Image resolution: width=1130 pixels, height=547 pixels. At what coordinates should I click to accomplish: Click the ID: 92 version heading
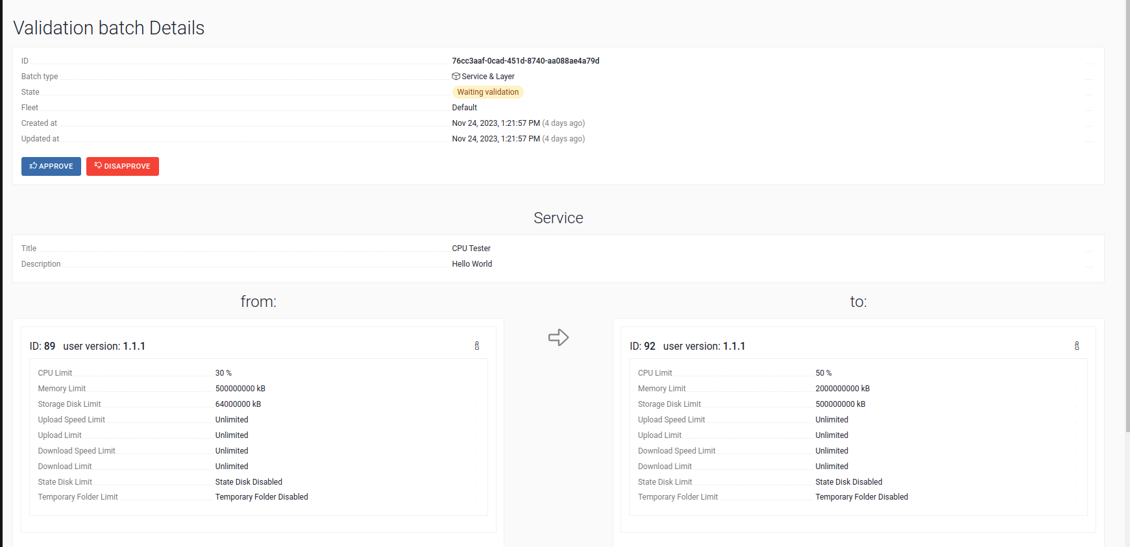click(x=687, y=346)
